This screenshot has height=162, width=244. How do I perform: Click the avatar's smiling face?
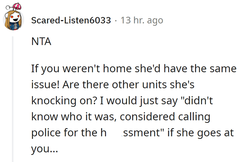coord(15,18)
